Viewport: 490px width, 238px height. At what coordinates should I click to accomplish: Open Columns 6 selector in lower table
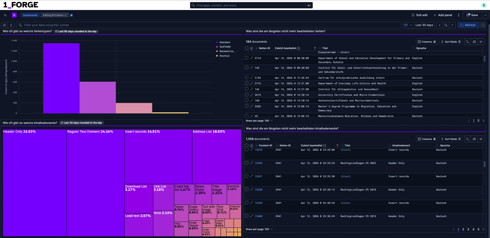click(427, 139)
